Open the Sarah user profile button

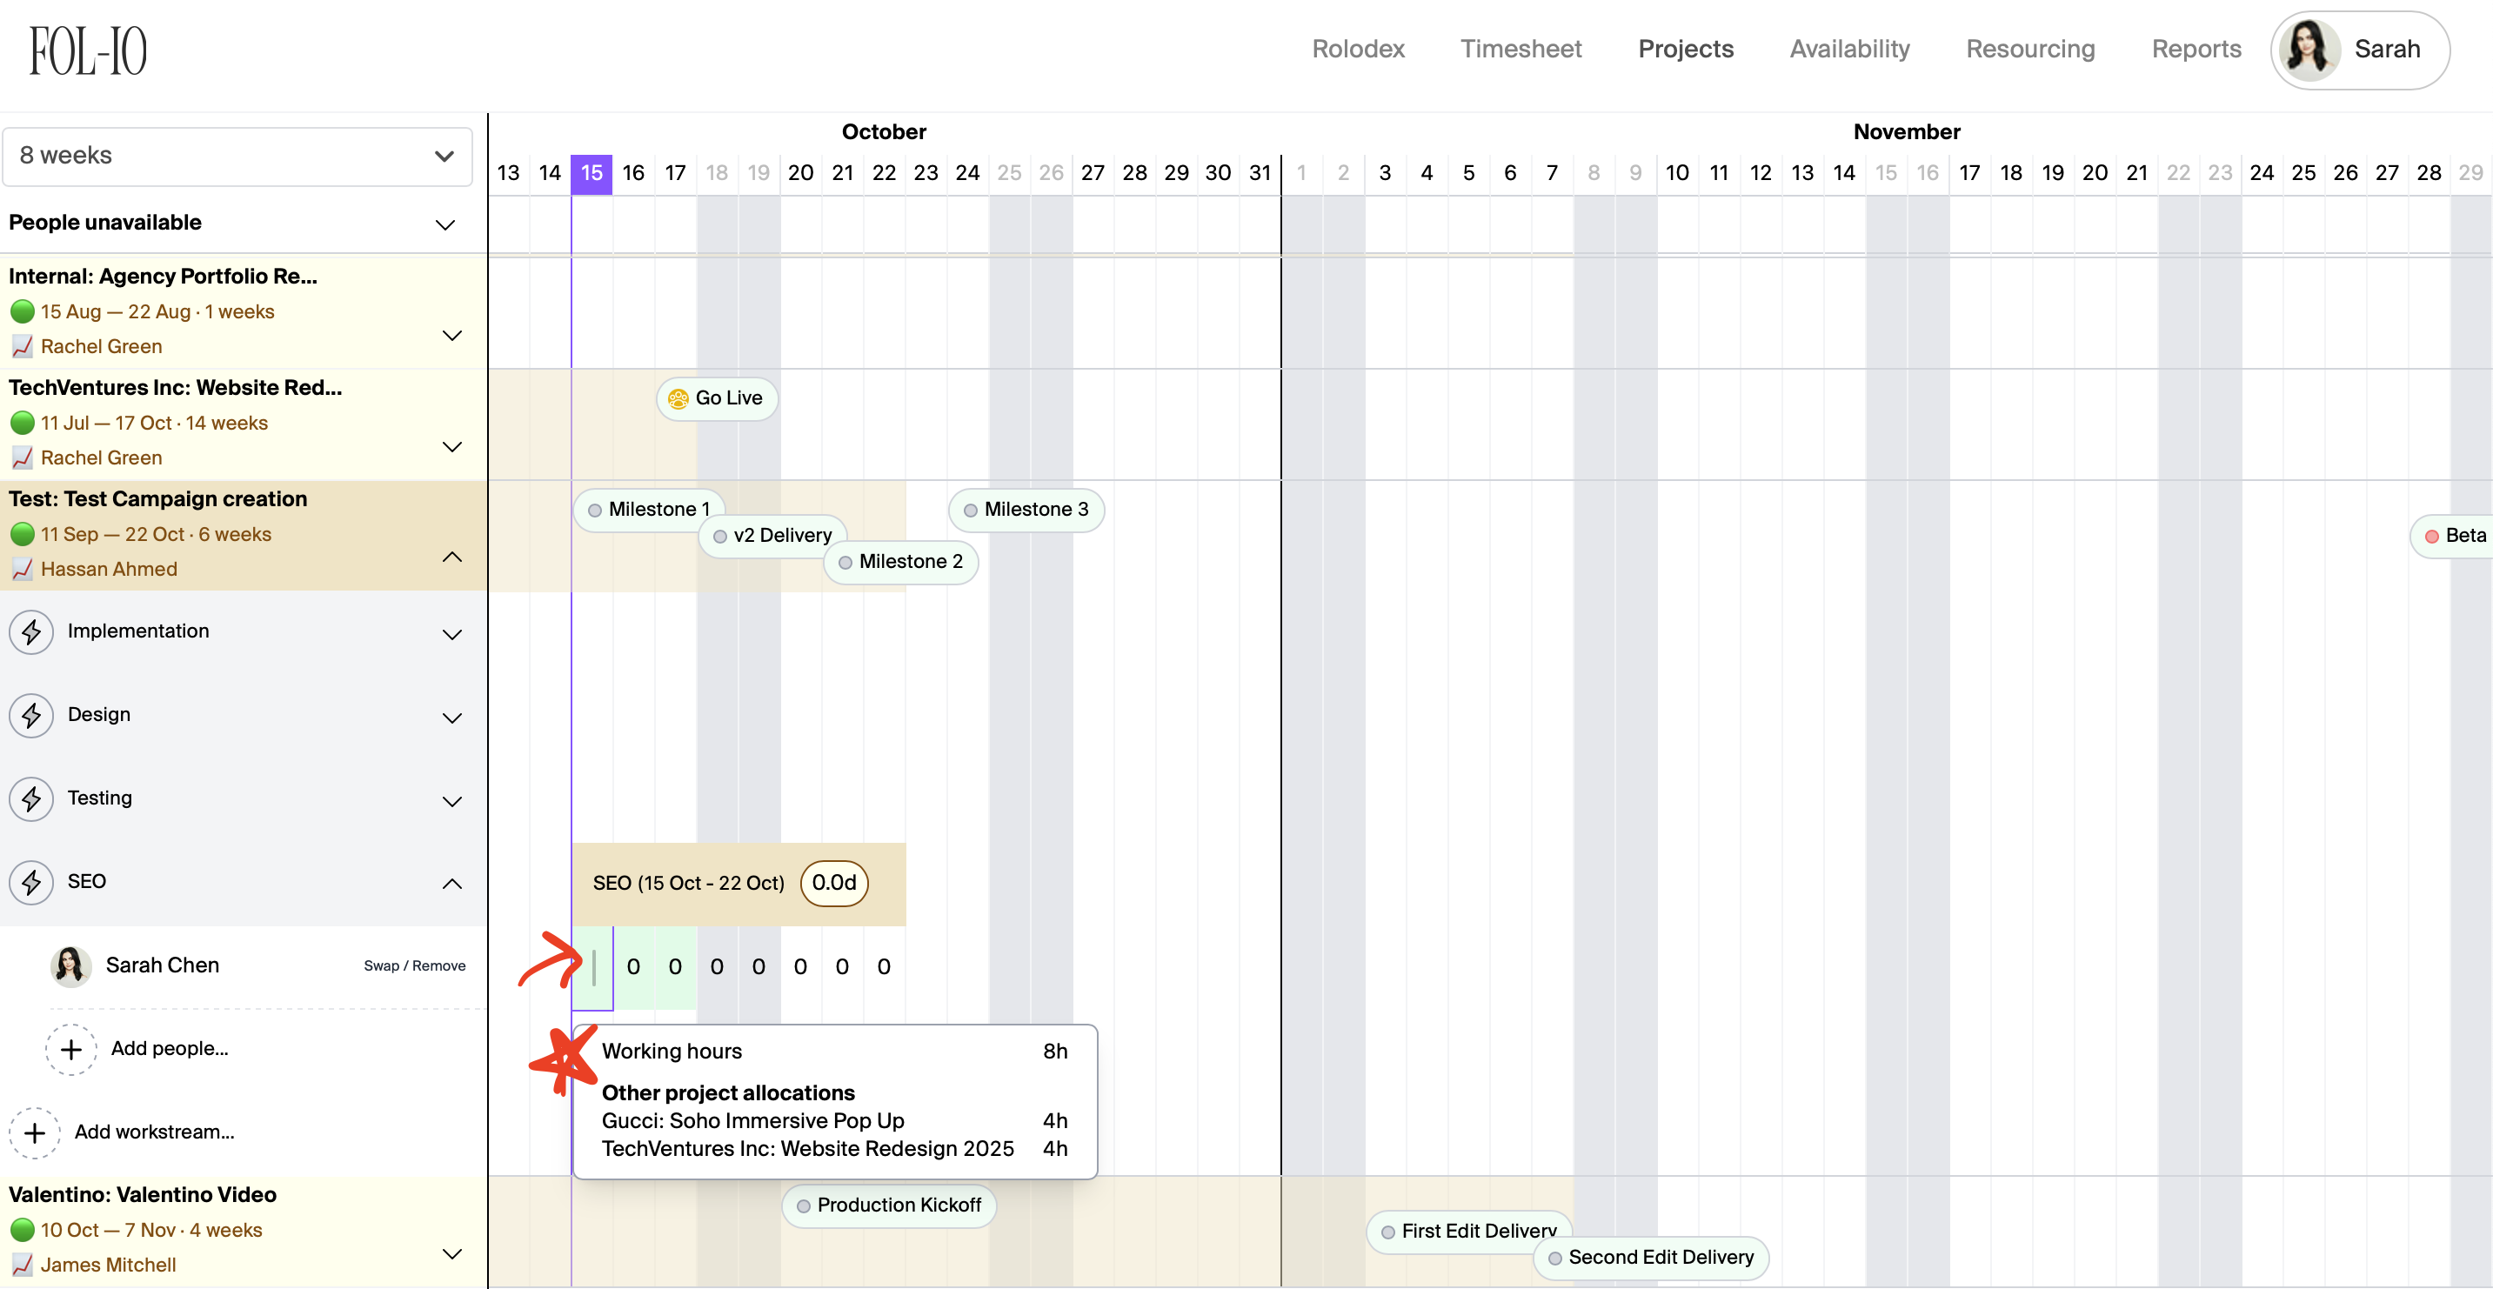(x=2359, y=50)
